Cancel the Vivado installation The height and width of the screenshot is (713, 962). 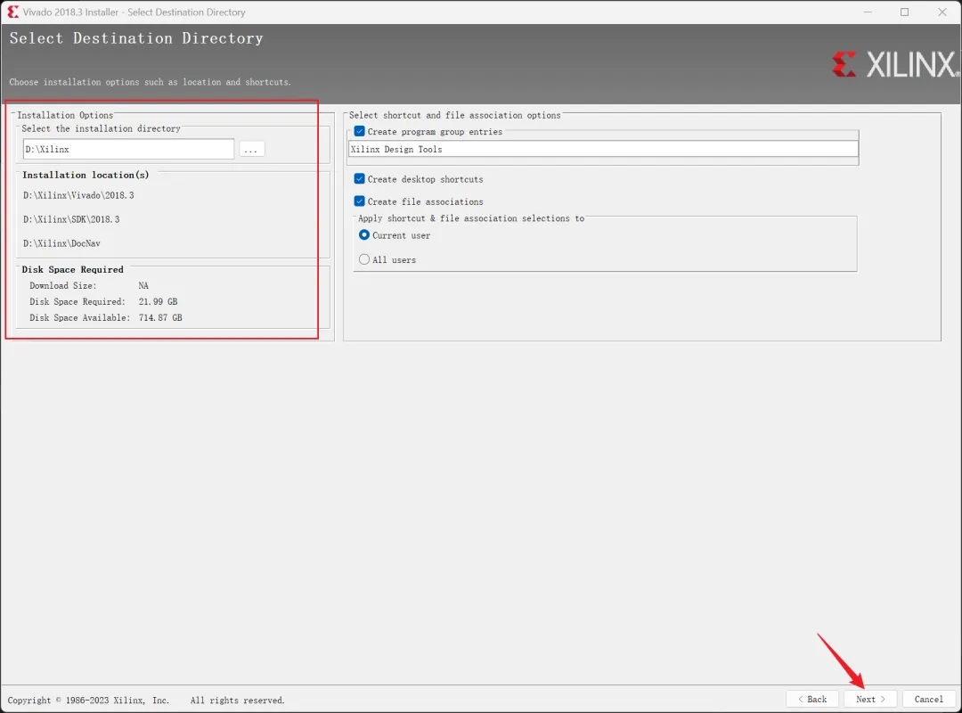(x=928, y=699)
